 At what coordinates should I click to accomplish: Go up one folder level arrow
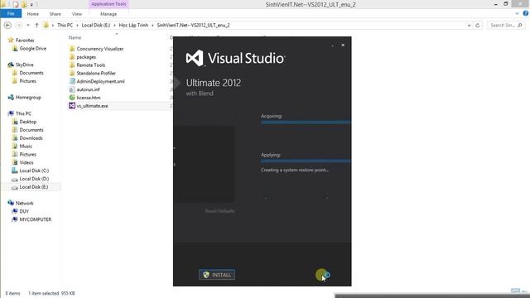36,26
